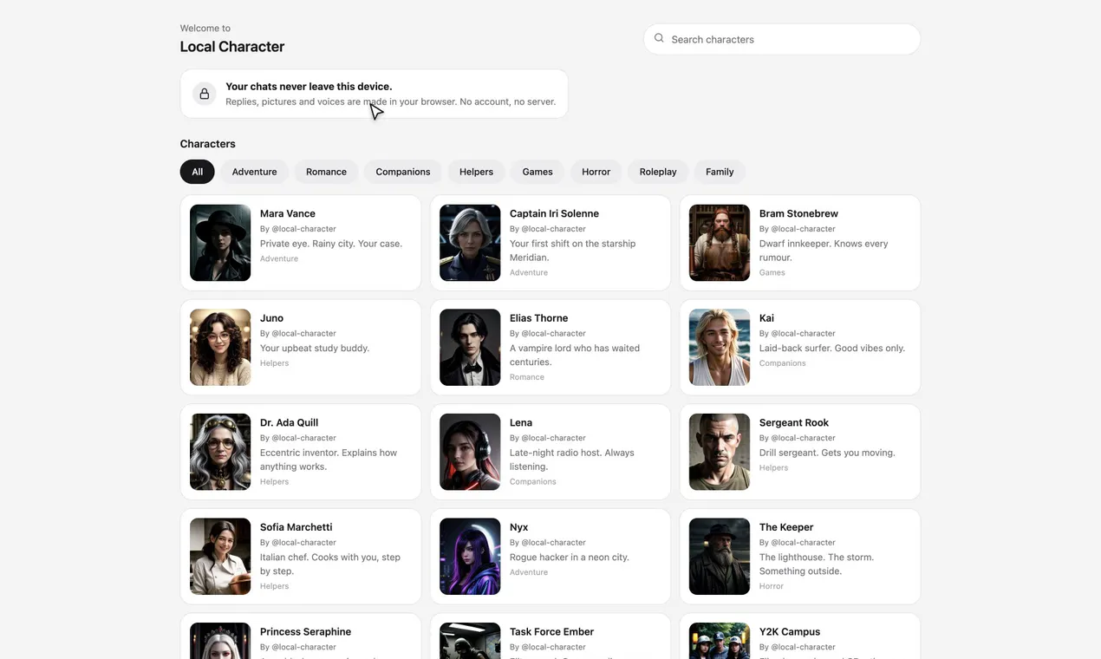Open the Elias Thorne name link
This screenshot has width=1101, height=659.
[539, 318]
